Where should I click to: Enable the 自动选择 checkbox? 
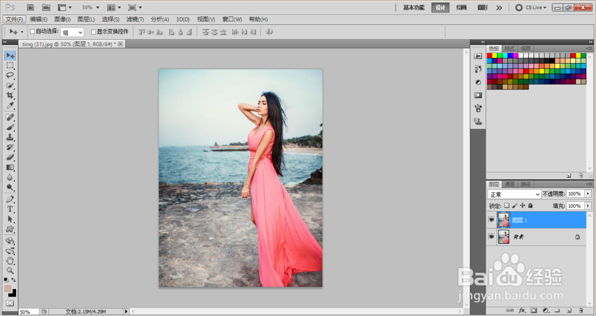click(x=33, y=32)
